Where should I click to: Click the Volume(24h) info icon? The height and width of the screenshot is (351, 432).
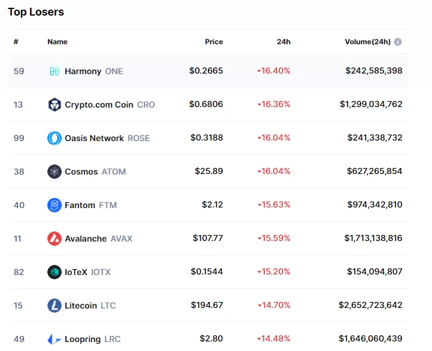coord(398,42)
